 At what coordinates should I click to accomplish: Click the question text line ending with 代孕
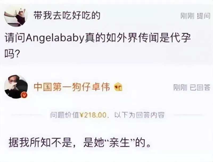click(x=98, y=38)
